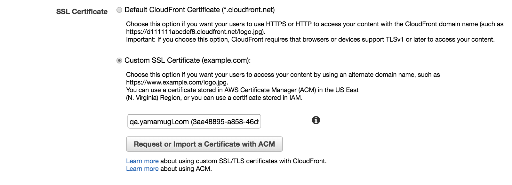Open Learn more link about using ACM
The image size is (512, 185).
click(x=142, y=169)
